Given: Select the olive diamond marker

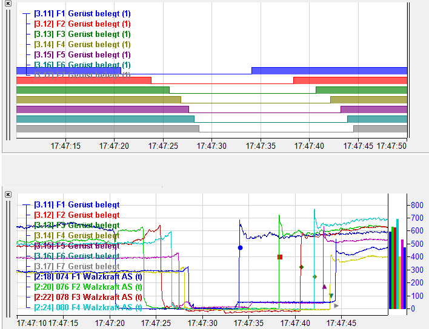Looking at the screenshot, I should tap(314, 277).
